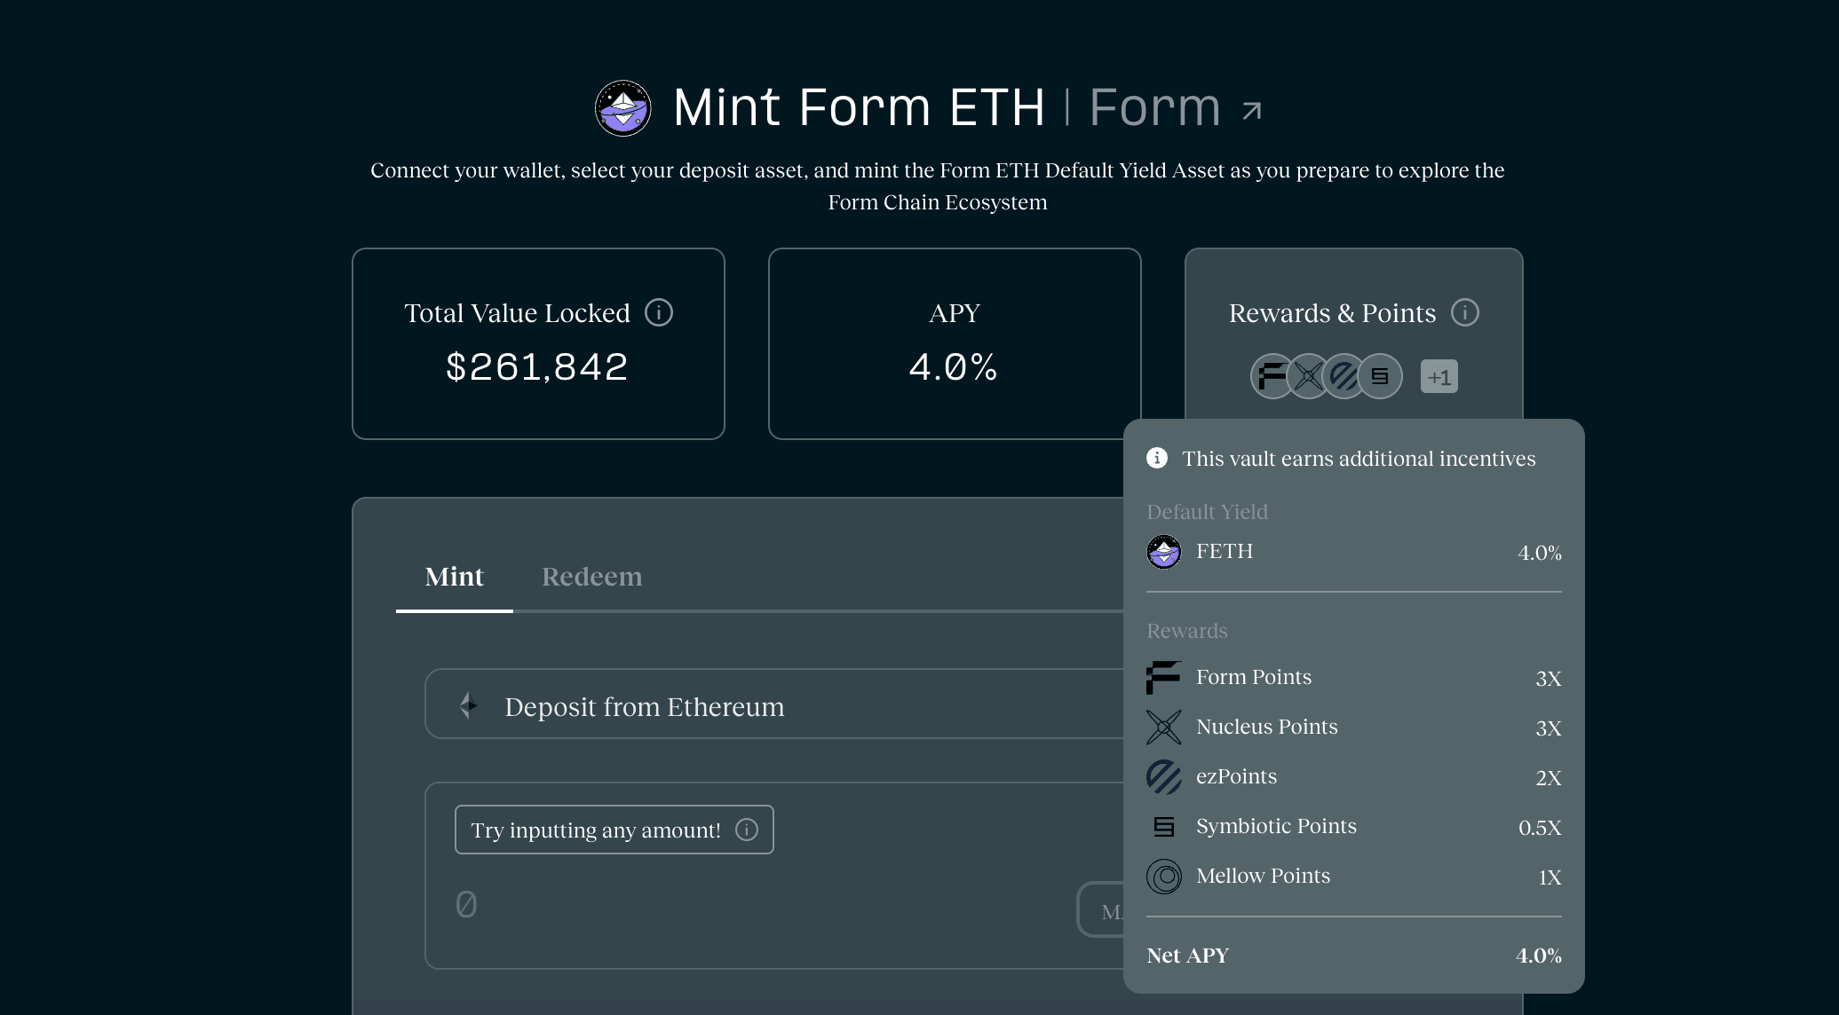The image size is (1839, 1015).
Task: Click the Try inputting any amount hint
Action: coord(596,830)
